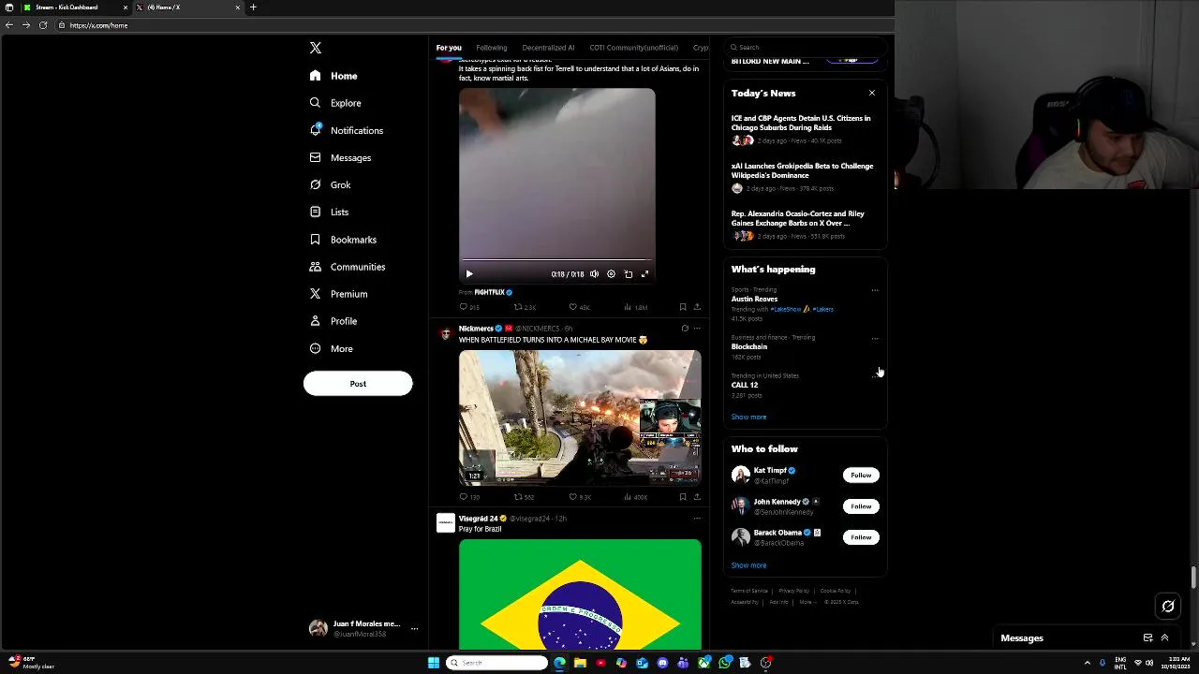Open more options on Nickmercs post
This screenshot has width=1199, height=674.
[697, 329]
